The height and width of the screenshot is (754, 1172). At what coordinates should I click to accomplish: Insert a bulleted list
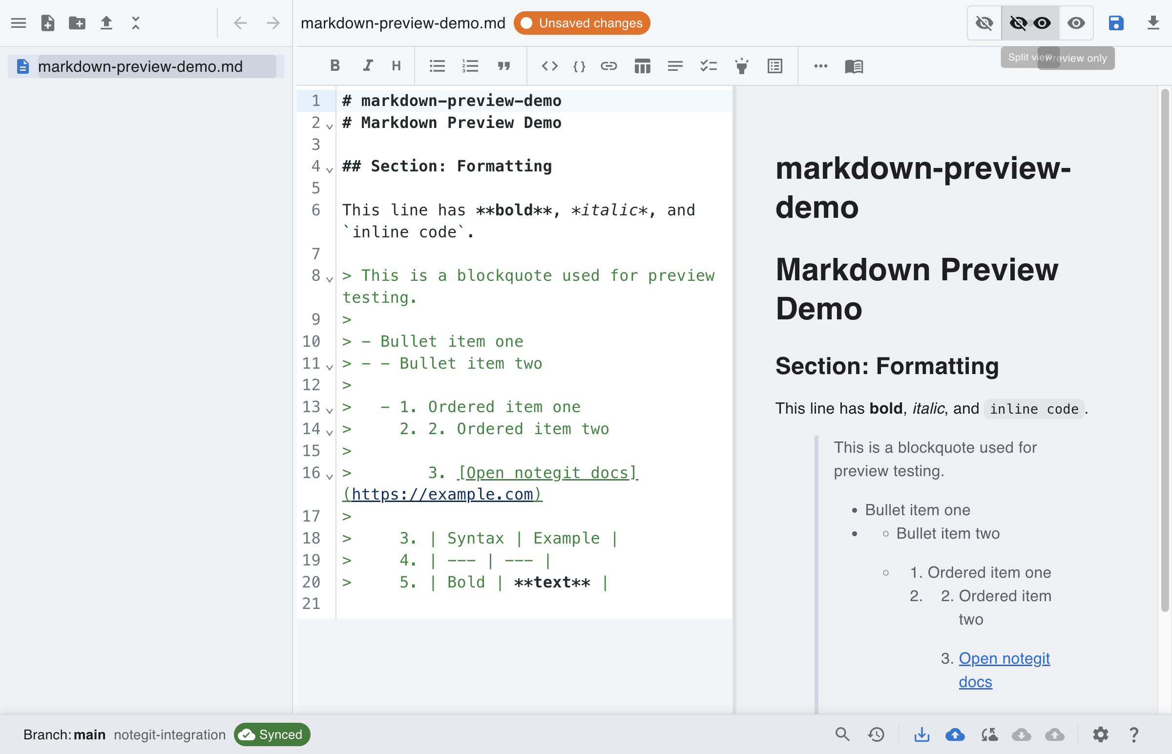pos(437,65)
